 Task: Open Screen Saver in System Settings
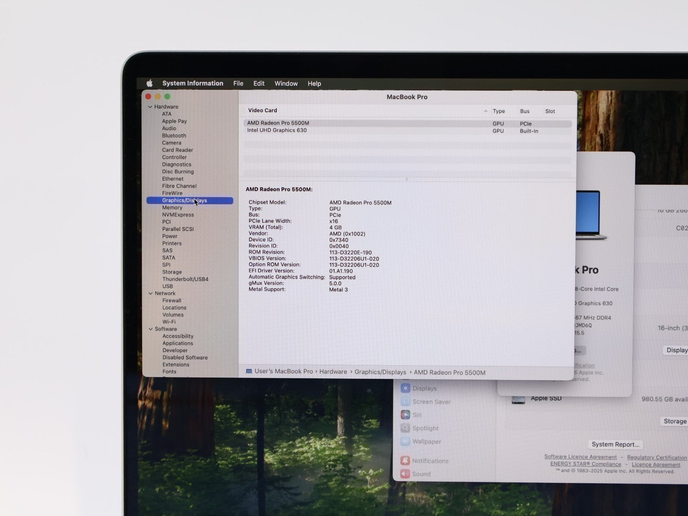[x=431, y=402]
